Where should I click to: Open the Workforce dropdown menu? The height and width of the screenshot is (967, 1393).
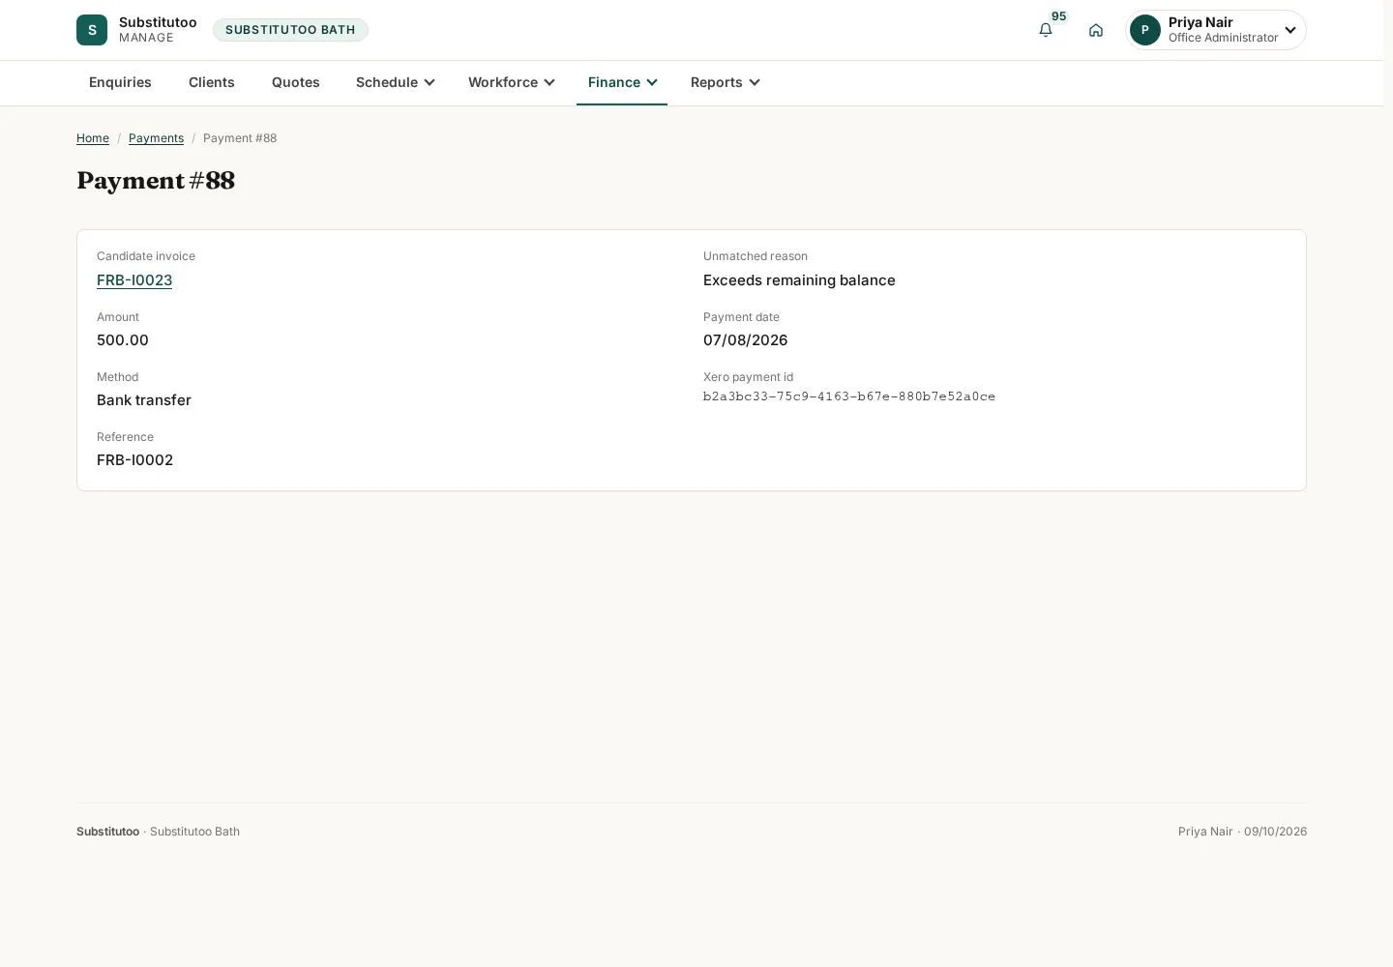pyautogui.click(x=512, y=82)
